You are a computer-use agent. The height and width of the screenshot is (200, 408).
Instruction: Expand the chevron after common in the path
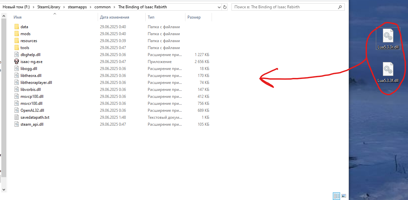point(114,7)
